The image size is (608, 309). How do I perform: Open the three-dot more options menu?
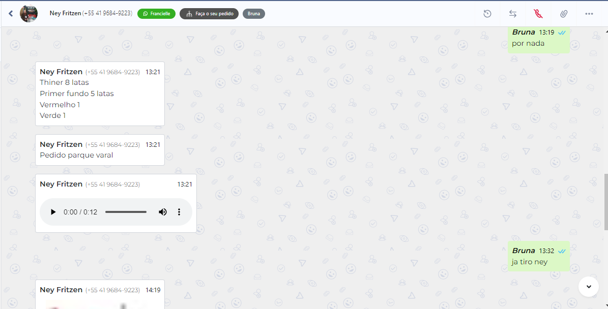[x=589, y=14]
